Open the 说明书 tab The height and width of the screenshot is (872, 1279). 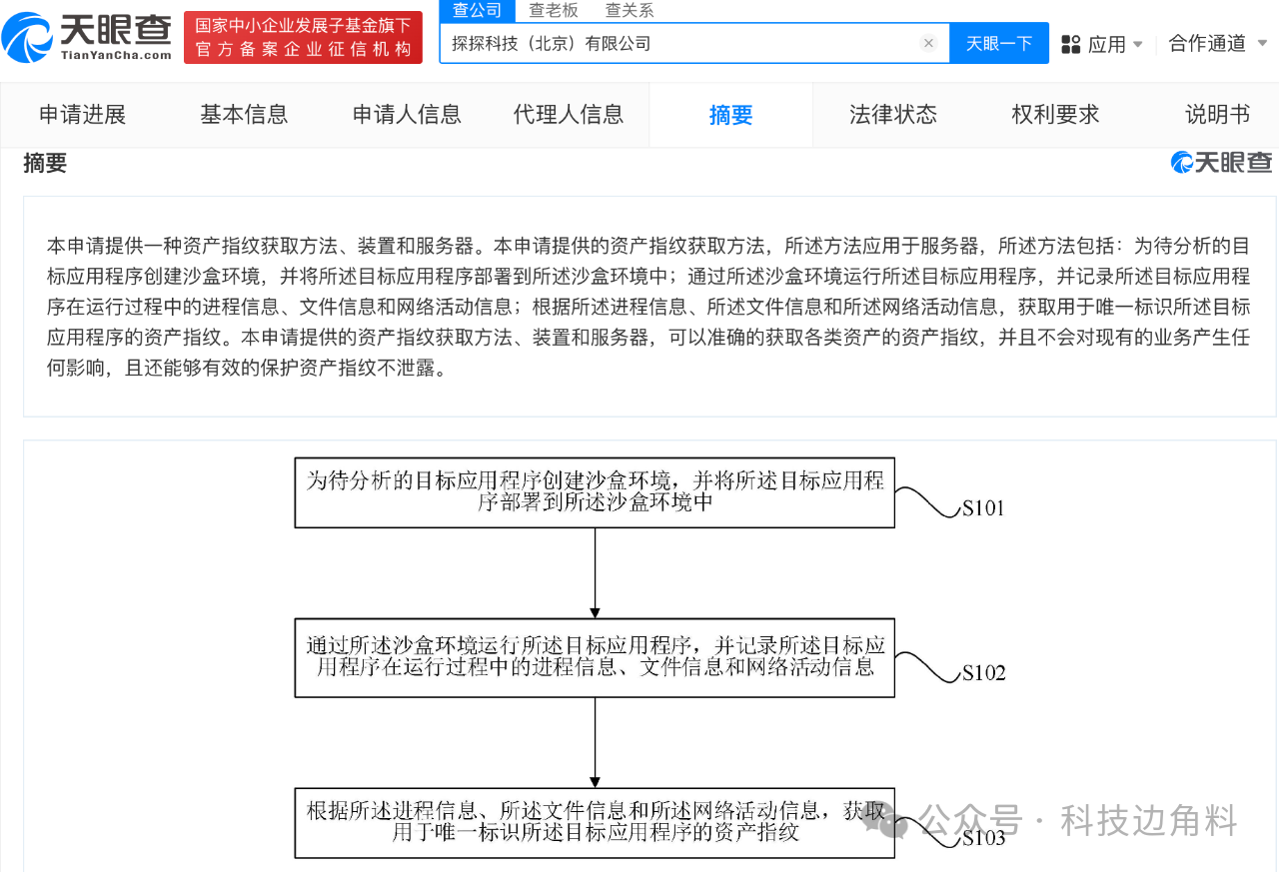[x=1217, y=115]
